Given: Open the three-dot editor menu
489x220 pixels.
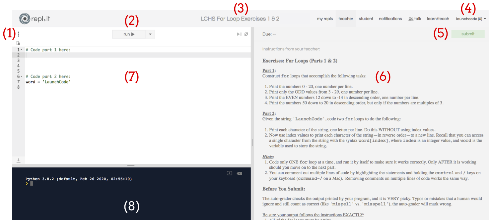Looking at the screenshot, I should point(19,34).
